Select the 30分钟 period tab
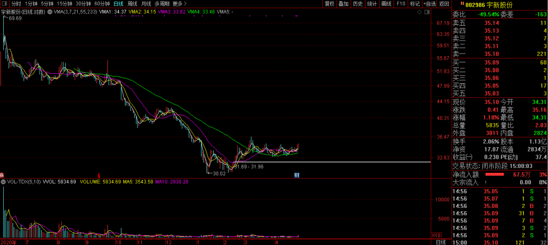Image resolution: width=548 pixels, height=245 pixels. [x=83, y=4]
